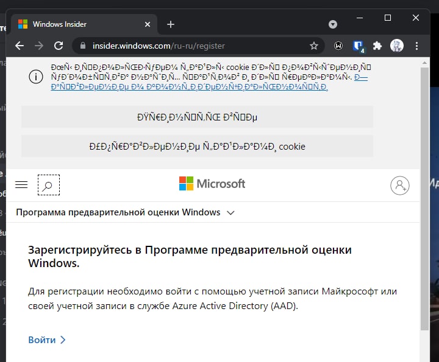Screen dimensions: 439x362
Task: Click the 'Войти' sign-in link
Action: [47, 339]
